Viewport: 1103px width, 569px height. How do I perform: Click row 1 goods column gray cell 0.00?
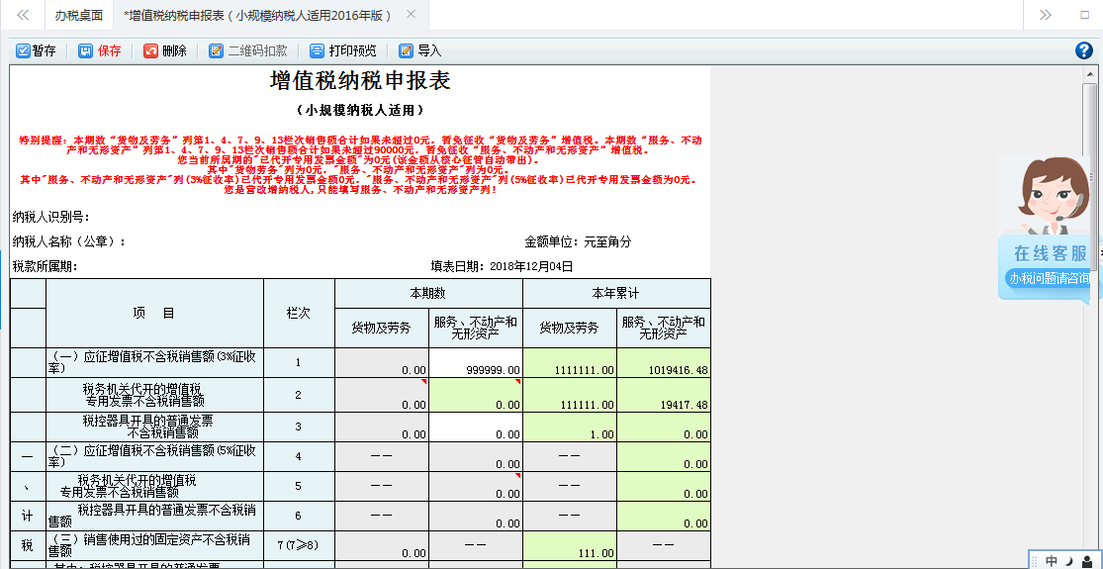pos(382,363)
